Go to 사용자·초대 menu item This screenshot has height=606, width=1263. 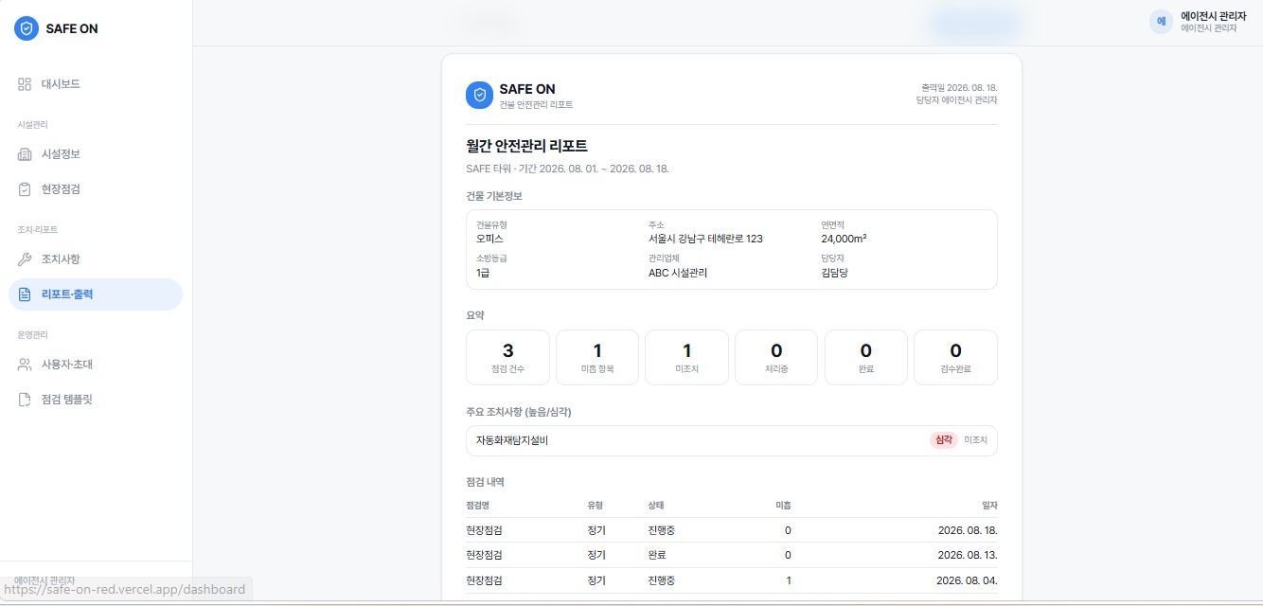(96, 365)
